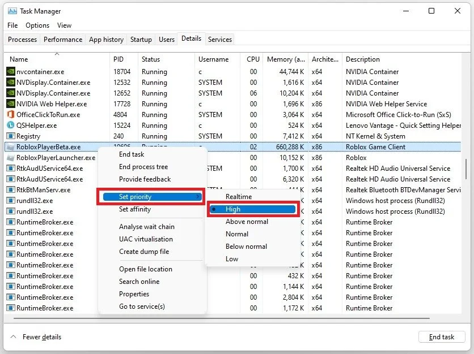Click the NVIDIA Web Helper.exe icon

click(11, 103)
